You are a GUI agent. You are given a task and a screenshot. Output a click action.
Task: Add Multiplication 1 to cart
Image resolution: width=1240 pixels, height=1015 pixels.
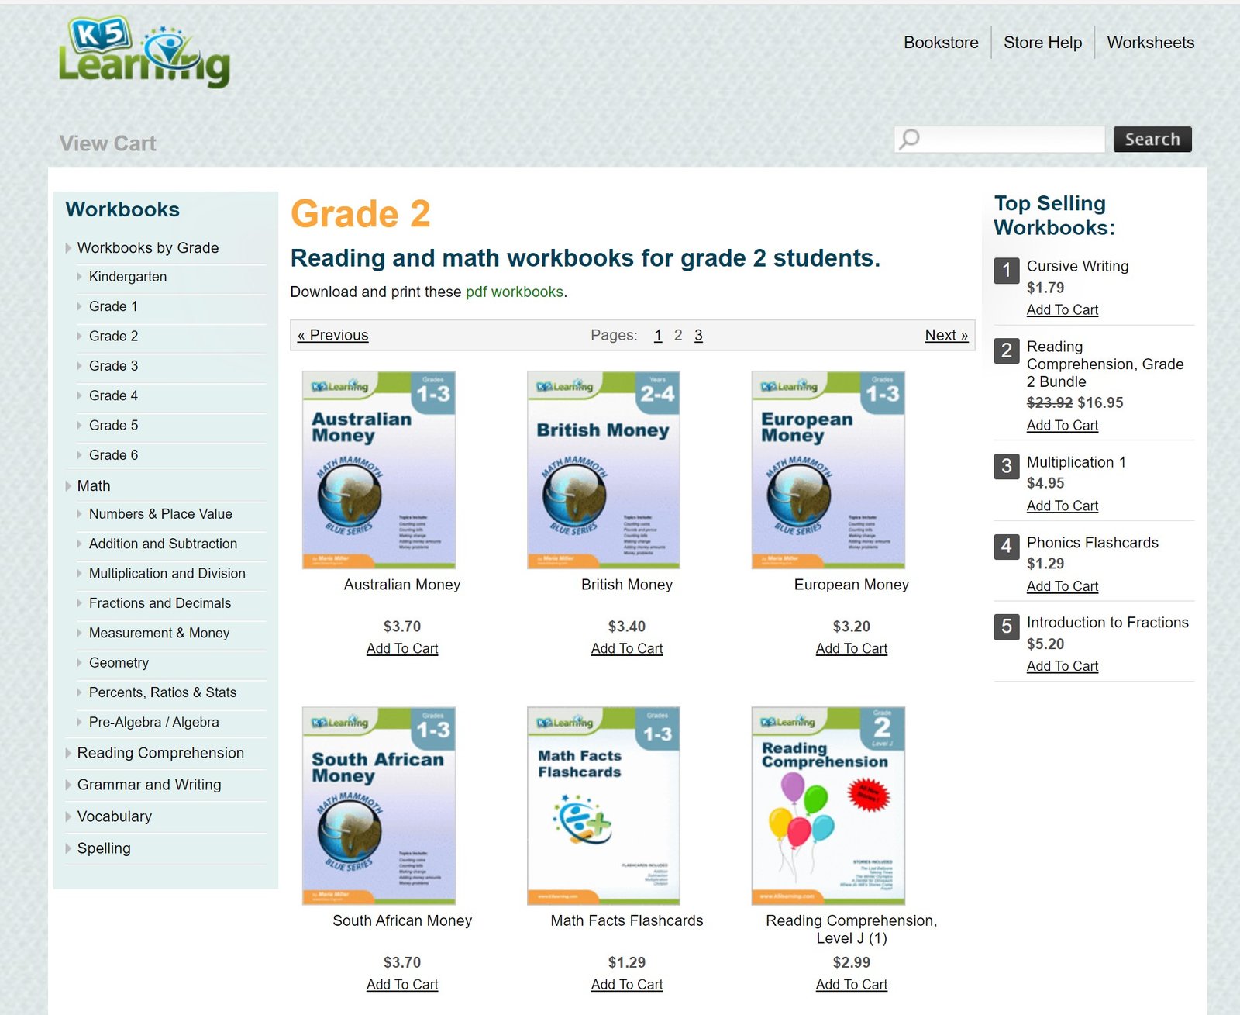[1063, 506]
